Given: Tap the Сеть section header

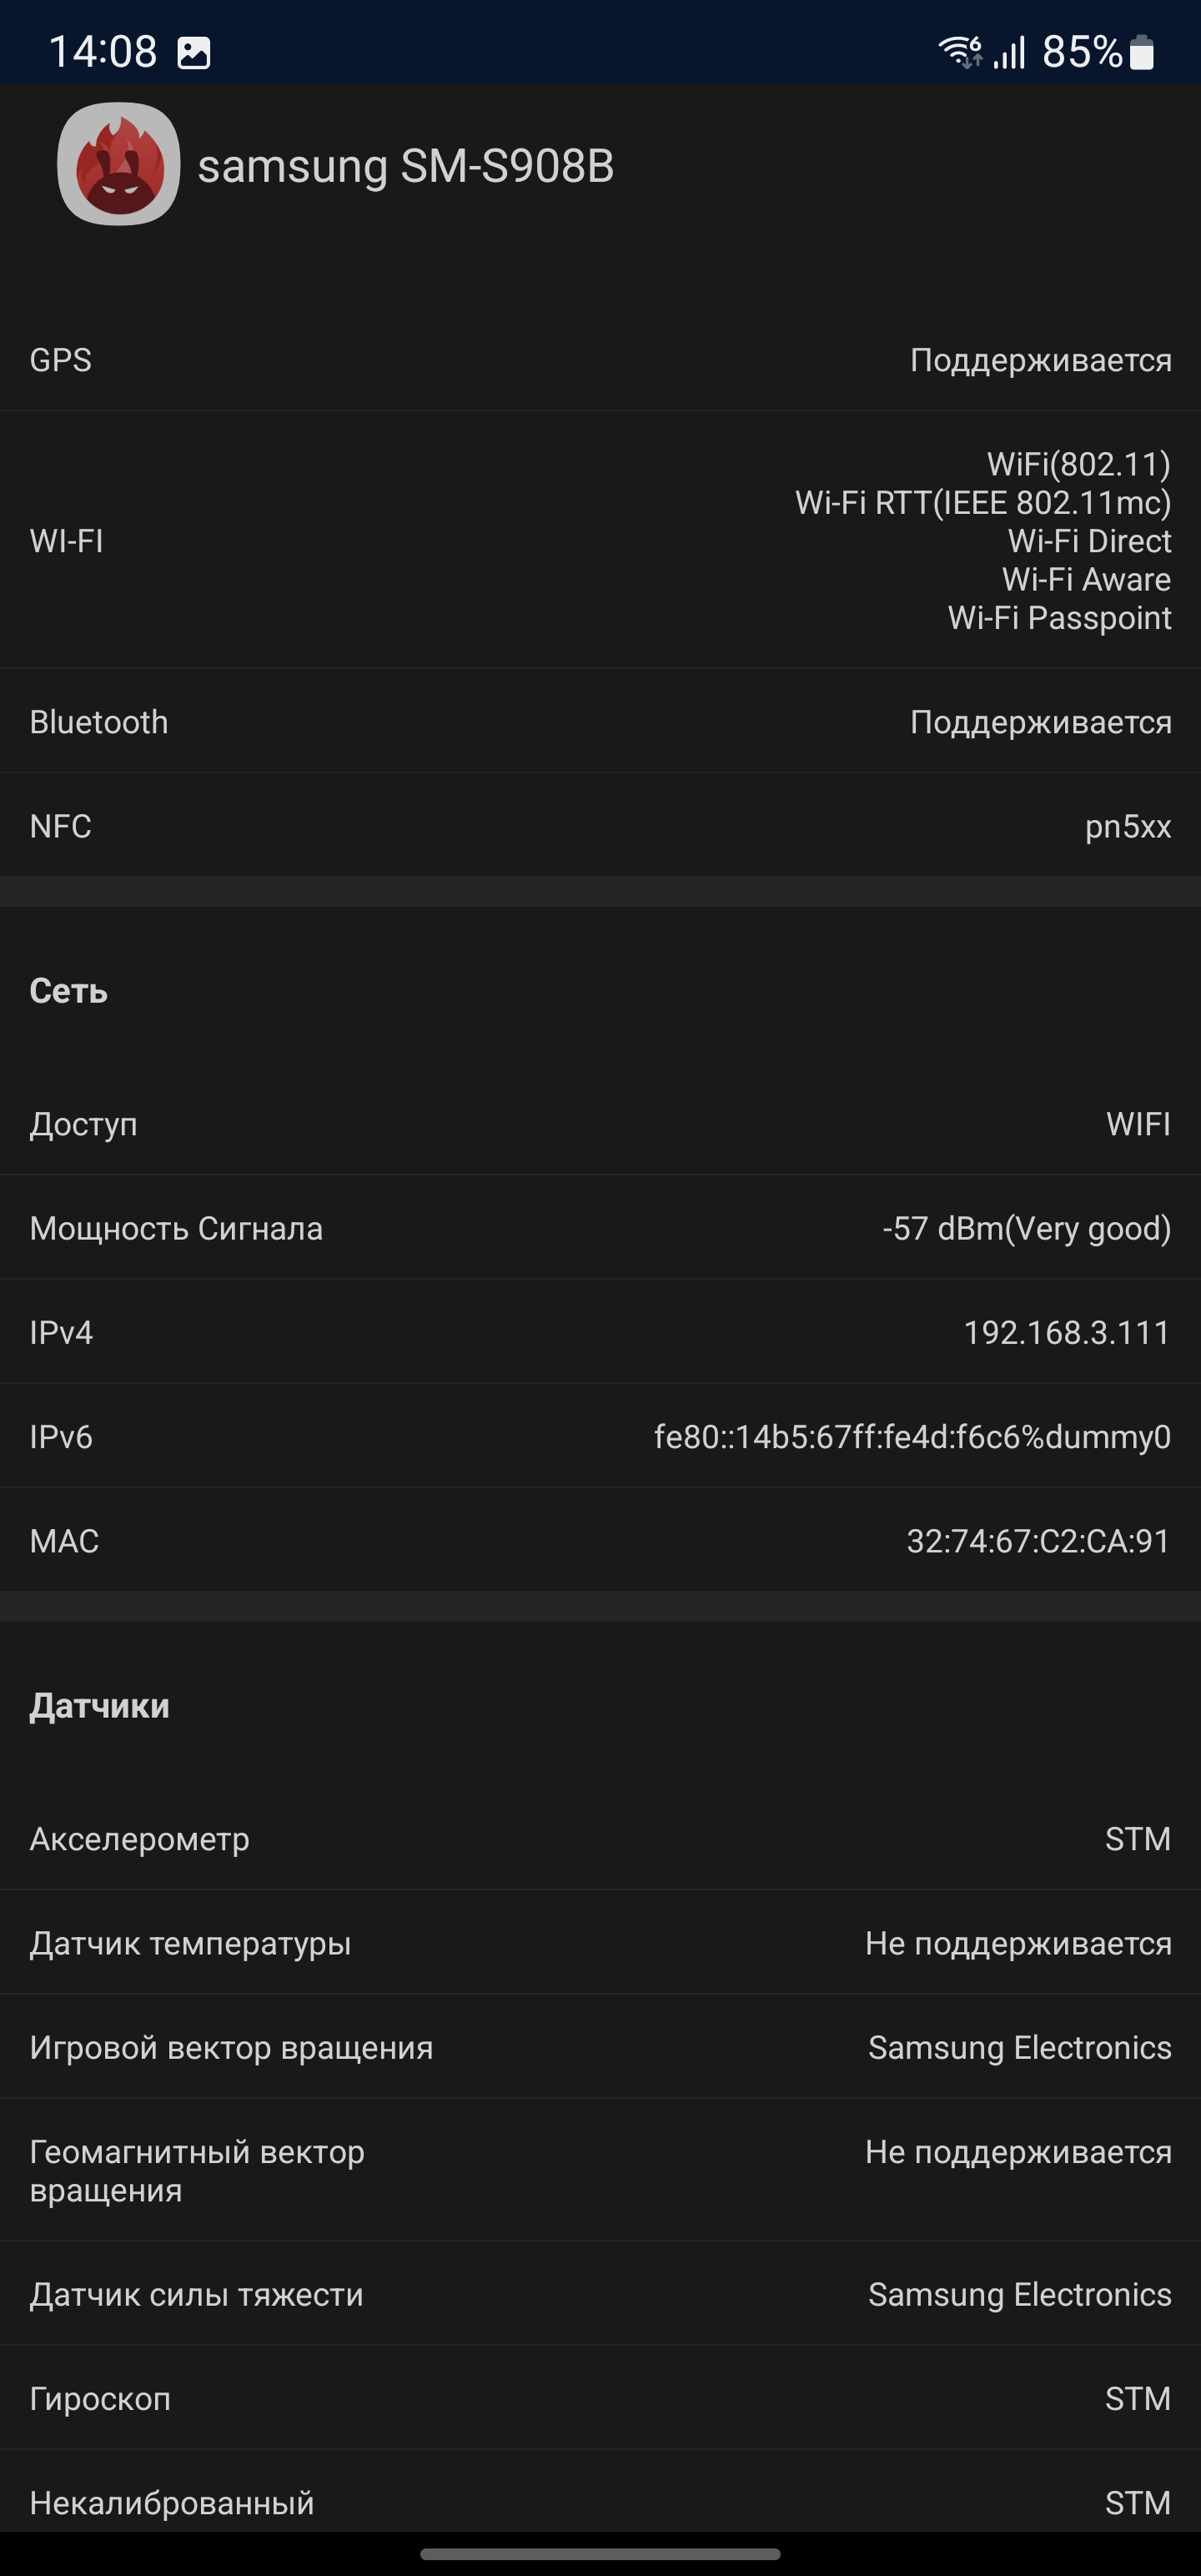Looking at the screenshot, I should tap(68, 991).
